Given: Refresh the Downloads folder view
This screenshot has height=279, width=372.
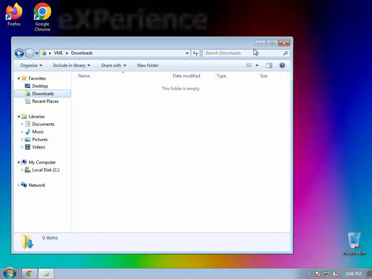Looking at the screenshot, I should coord(195,53).
